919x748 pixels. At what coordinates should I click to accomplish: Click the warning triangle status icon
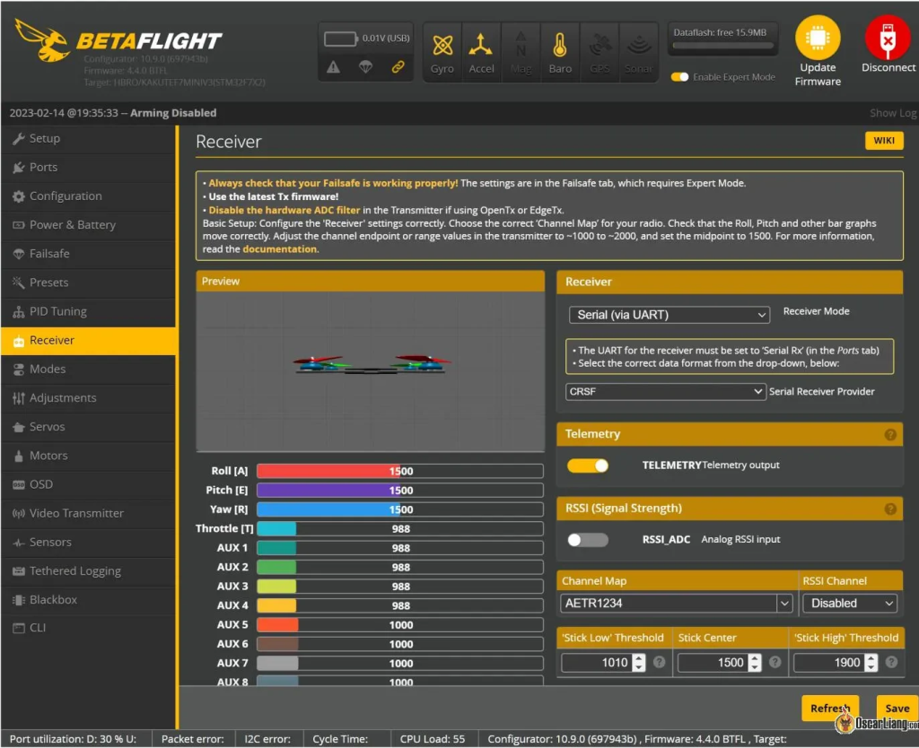coord(334,67)
